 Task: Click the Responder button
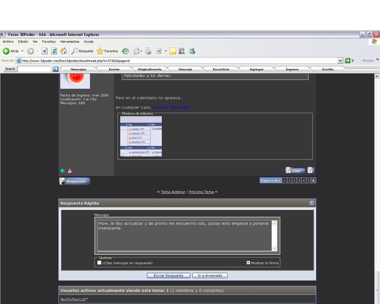[75, 181]
